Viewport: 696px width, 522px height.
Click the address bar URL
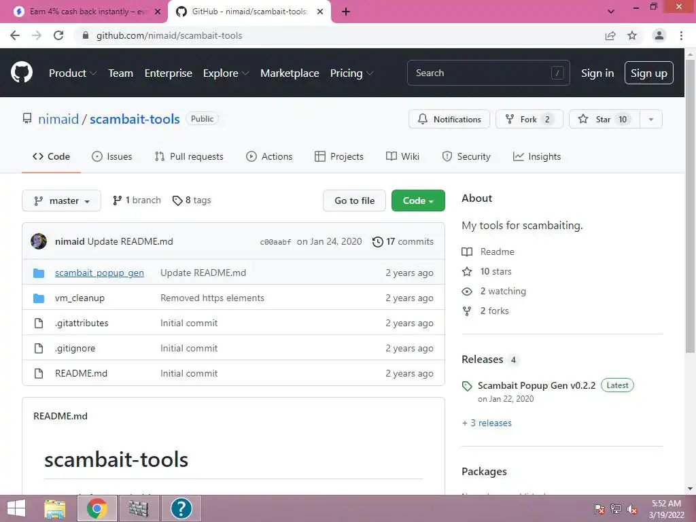(x=169, y=35)
